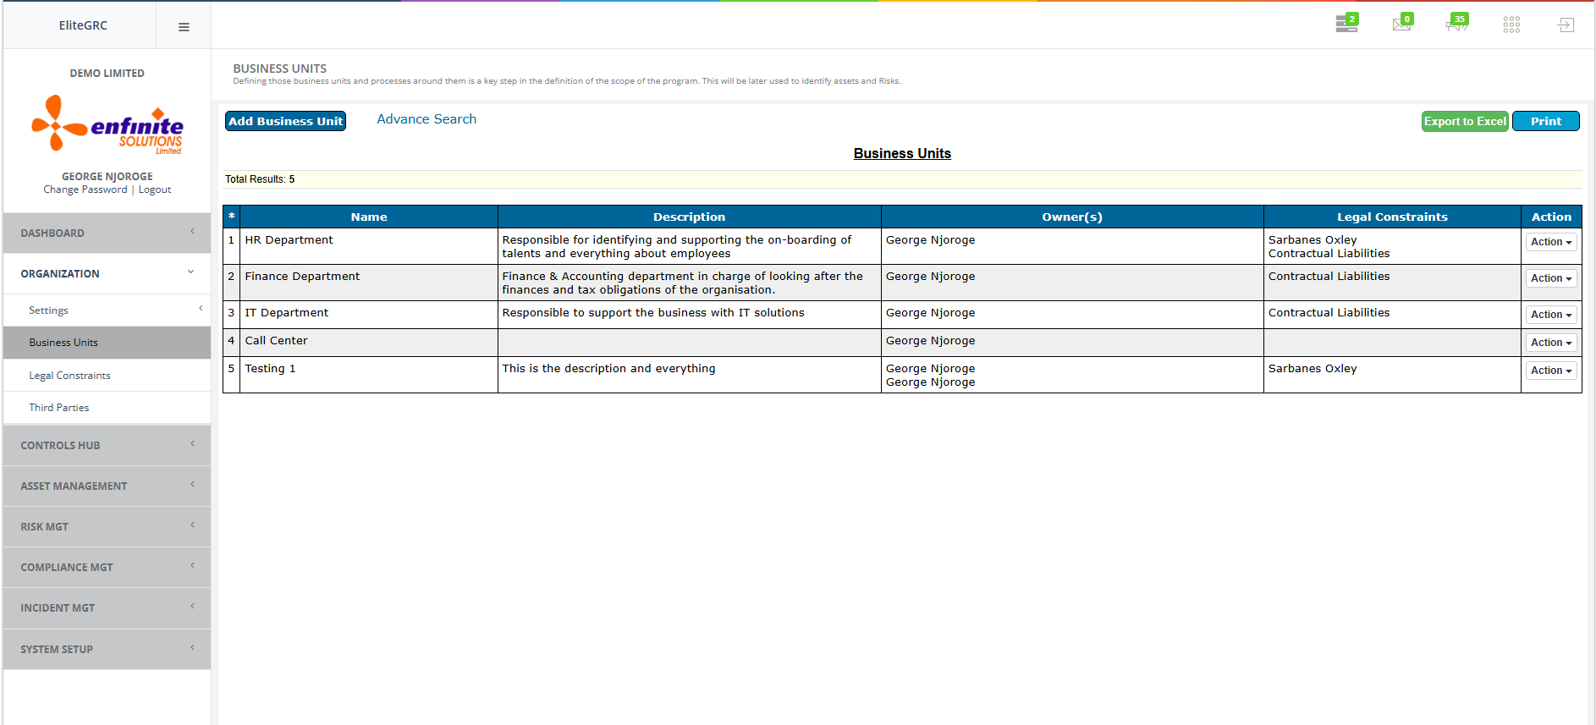Click the asterisk column header
Viewport: 1596px width, 725px height.
pos(231,217)
